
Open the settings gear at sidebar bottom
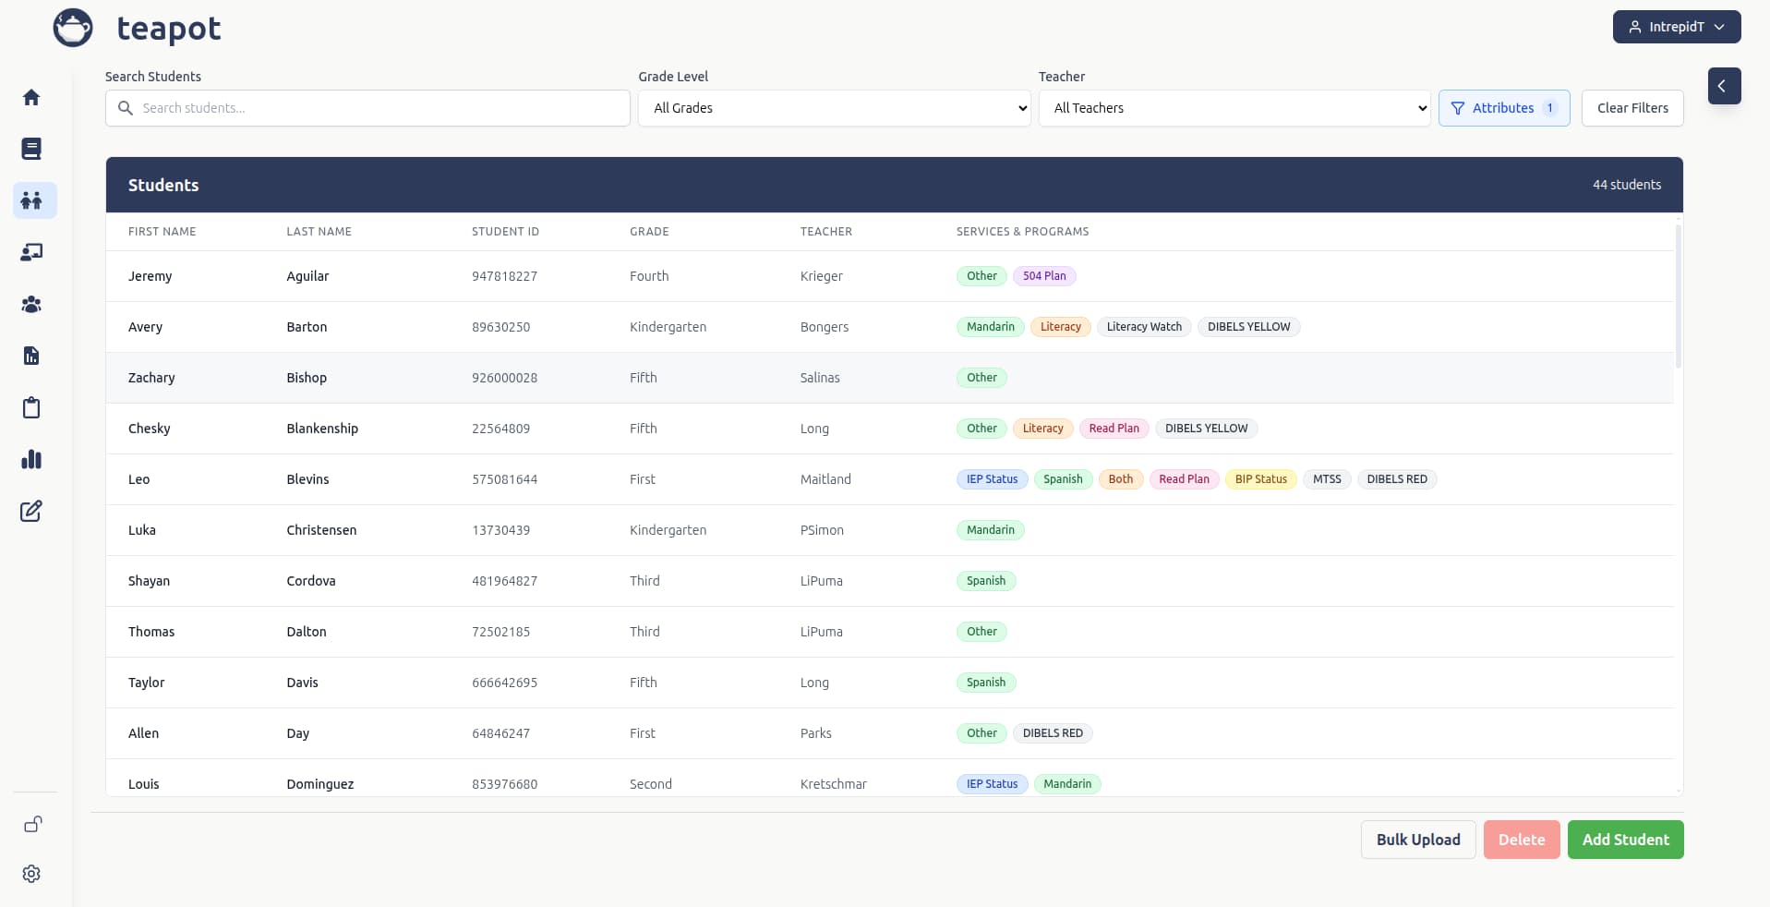tap(31, 874)
